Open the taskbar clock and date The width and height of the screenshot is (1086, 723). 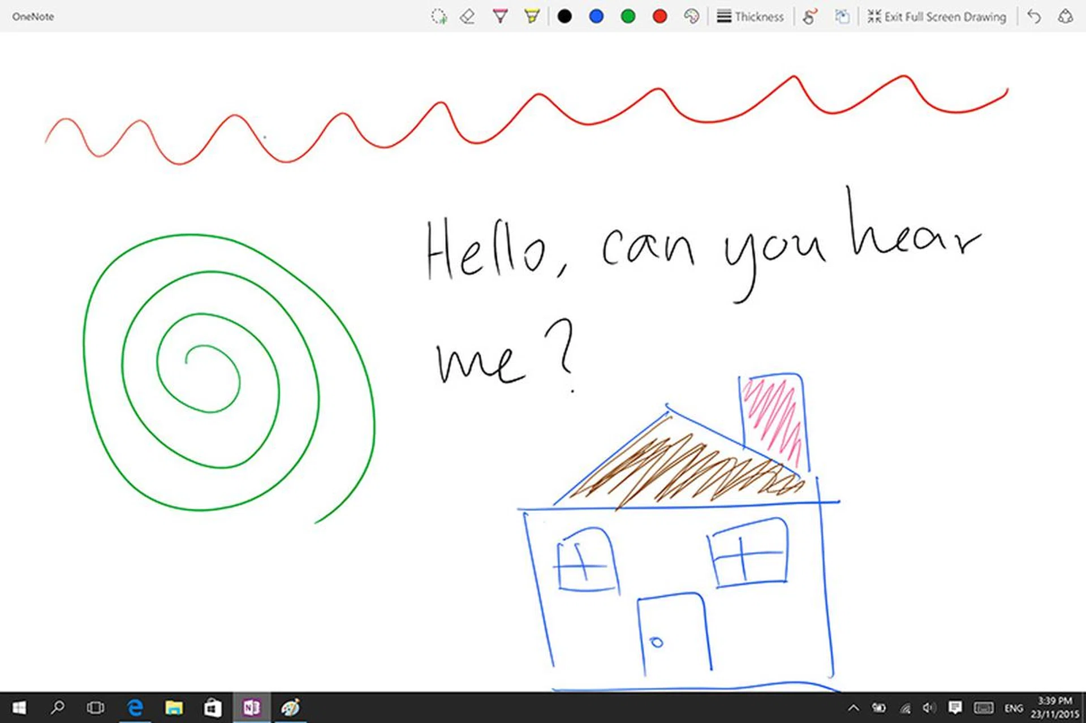[1054, 708]
